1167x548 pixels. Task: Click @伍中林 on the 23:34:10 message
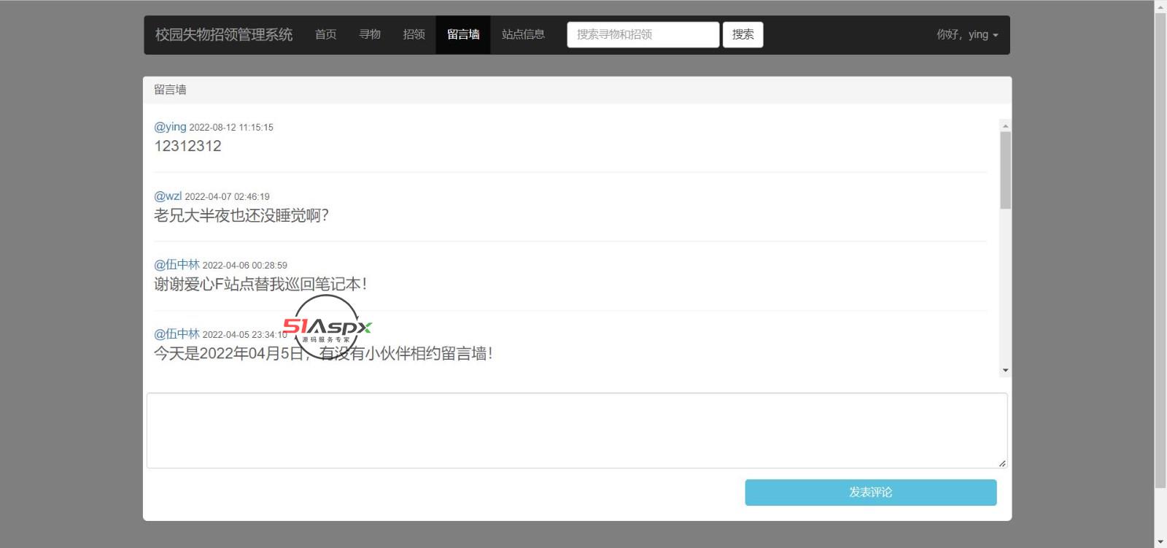pyautogui.click(x=177, y=333)
